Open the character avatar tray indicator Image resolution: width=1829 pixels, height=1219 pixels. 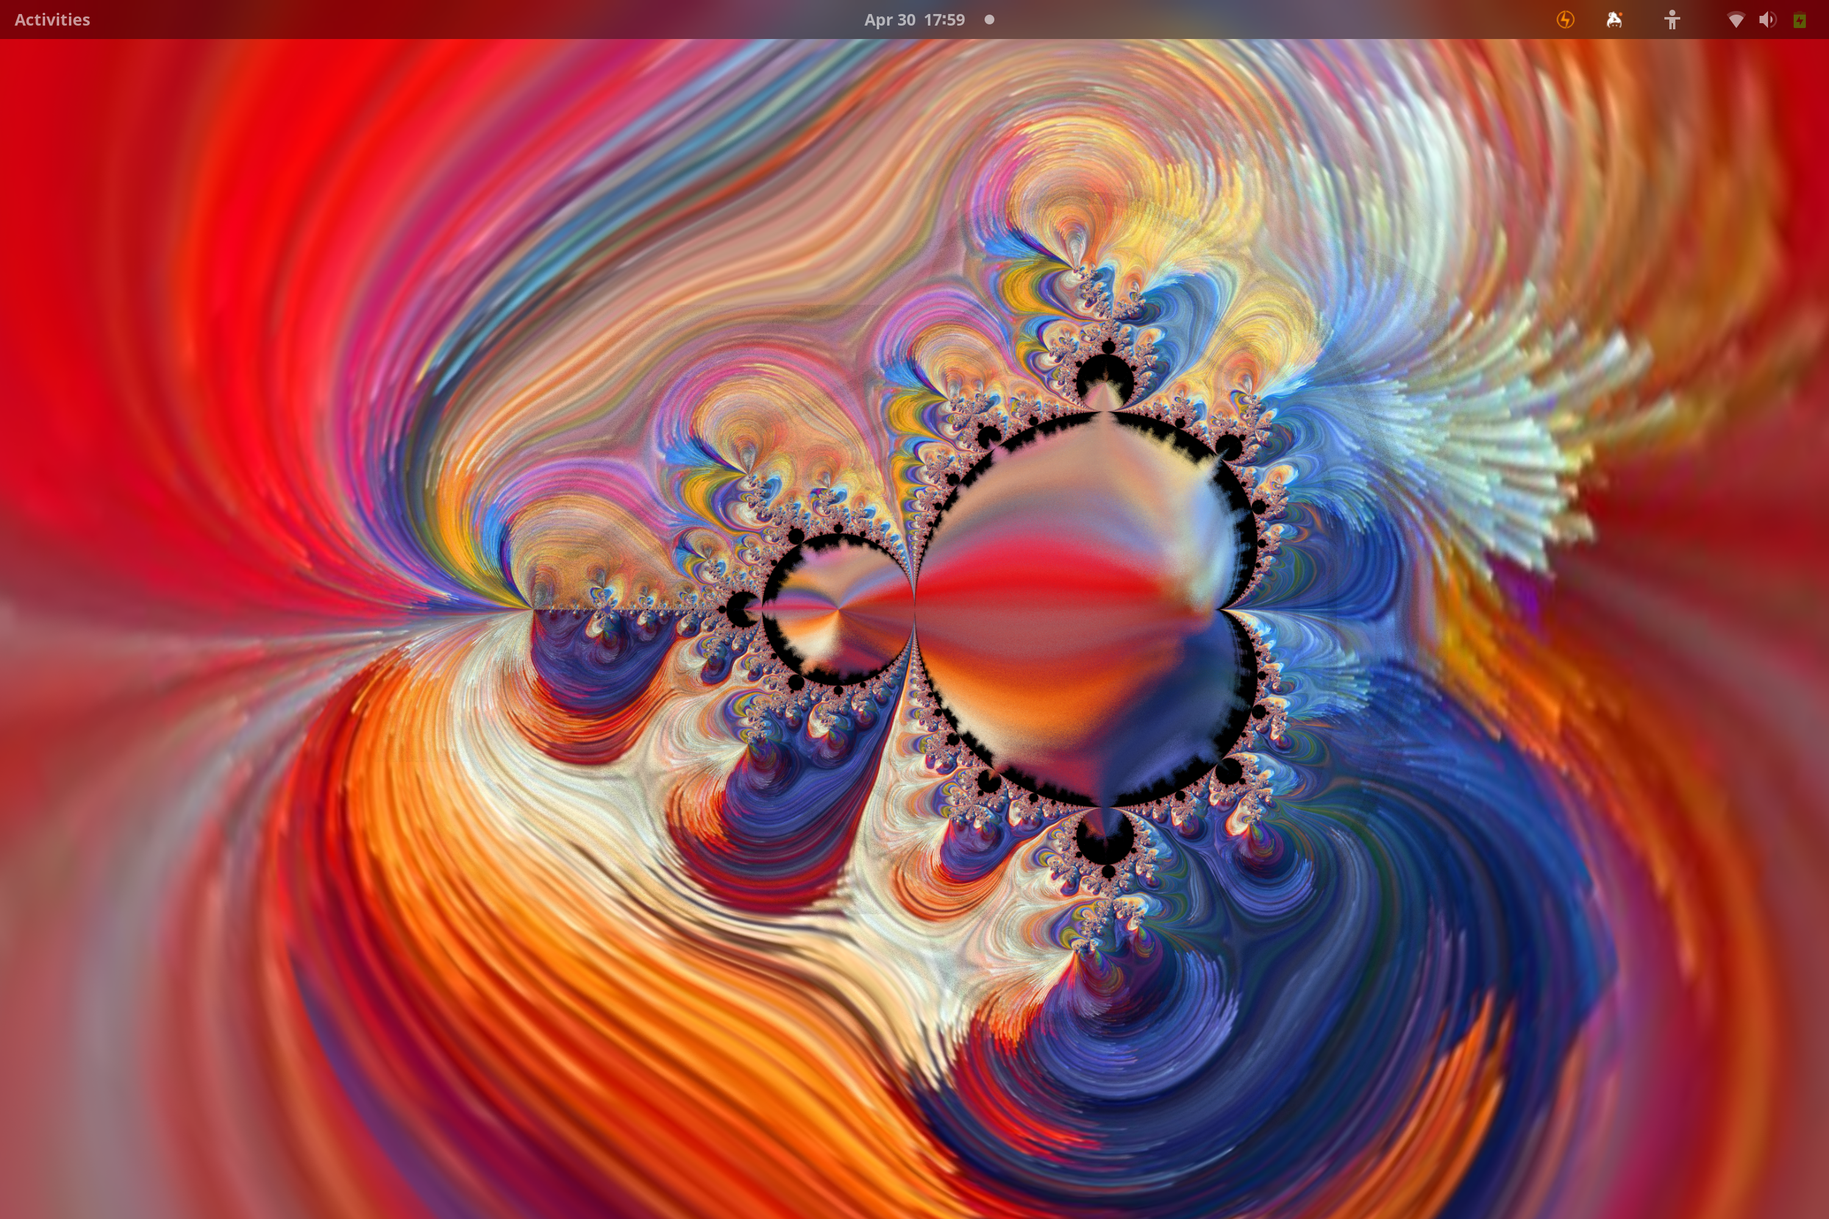(x=1614, y=20)
